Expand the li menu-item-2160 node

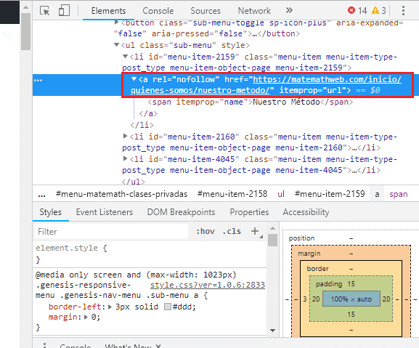pos(125,137)
